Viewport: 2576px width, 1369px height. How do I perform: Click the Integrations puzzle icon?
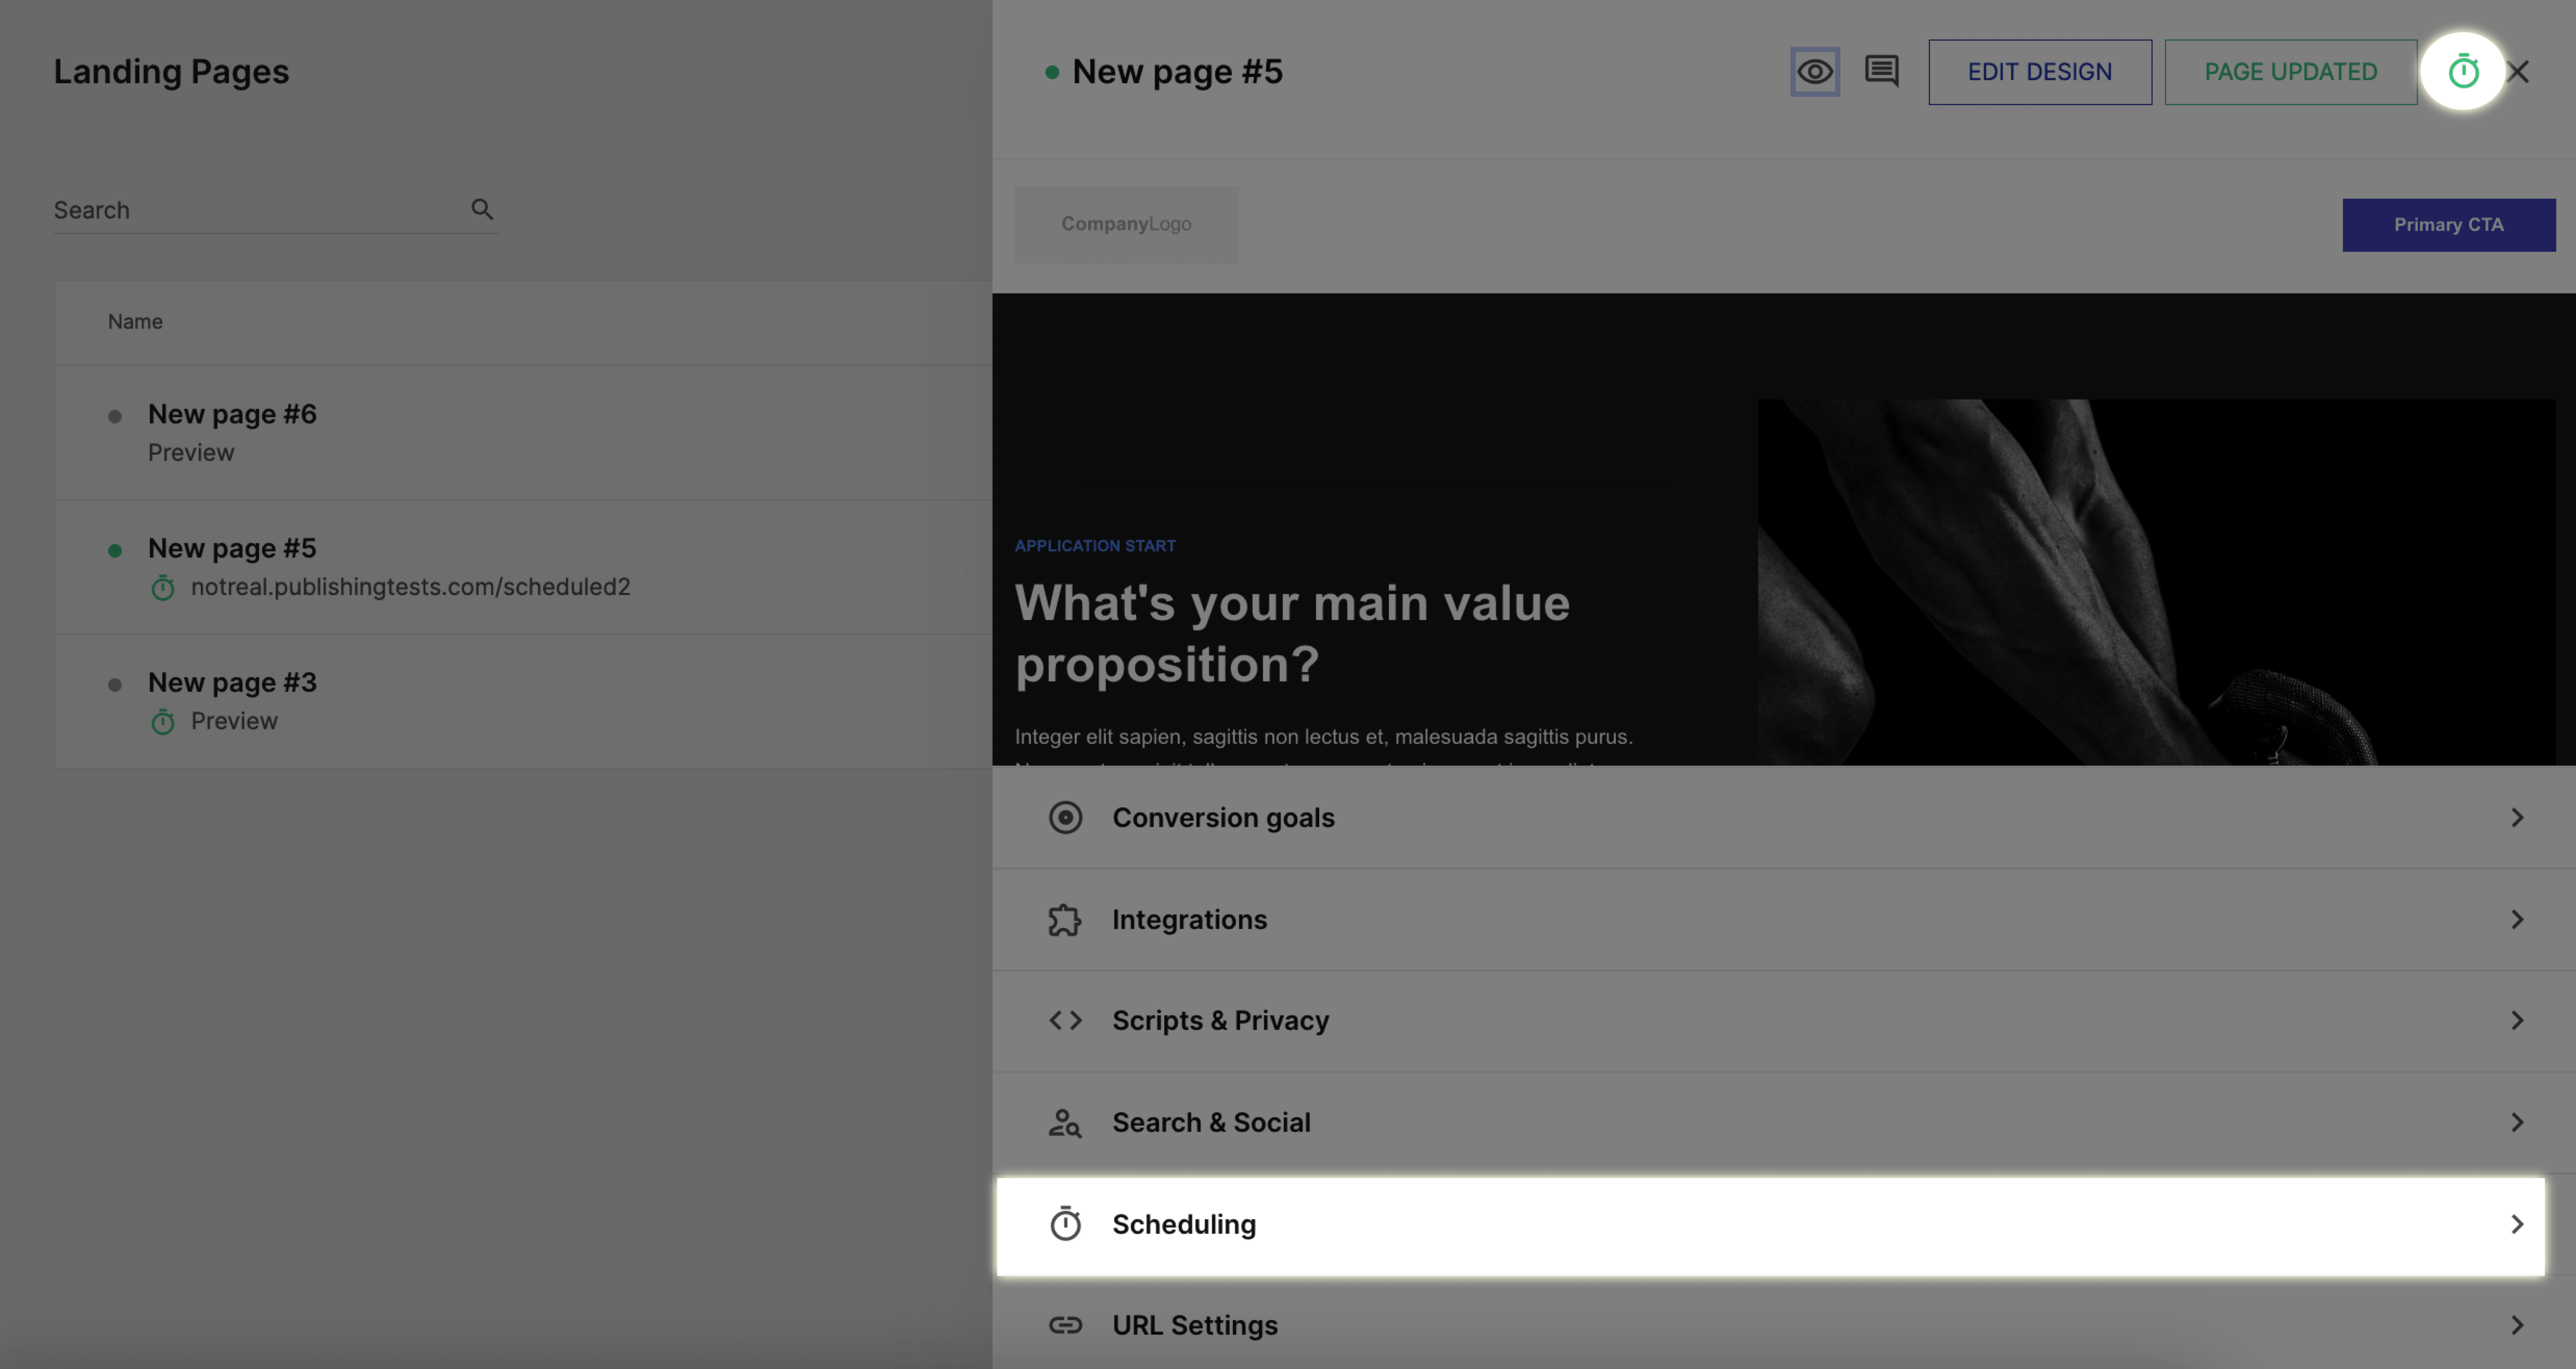click(1065, 920)
